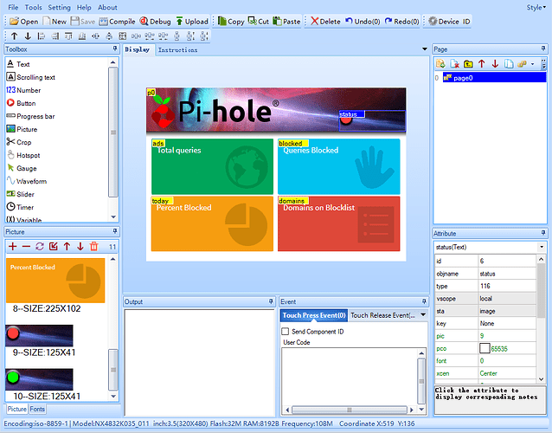Switch to the Fonts tab

point(37,409)
